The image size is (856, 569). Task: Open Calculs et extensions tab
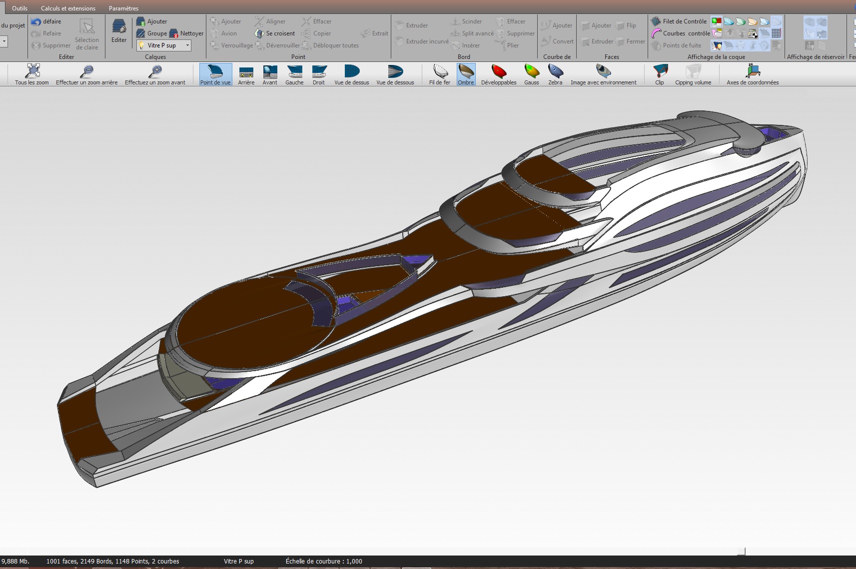coord(68,8)
